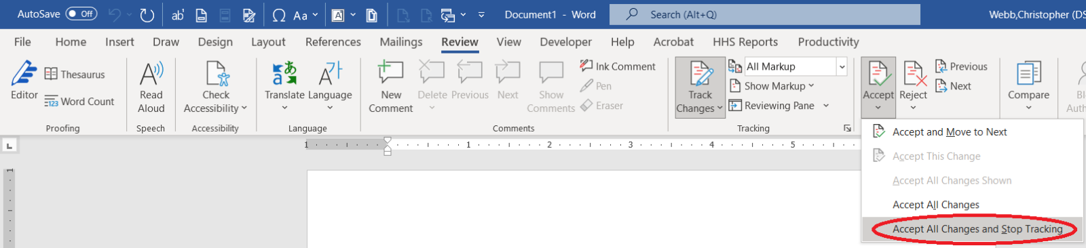Go to Previous change

[961, 66]
